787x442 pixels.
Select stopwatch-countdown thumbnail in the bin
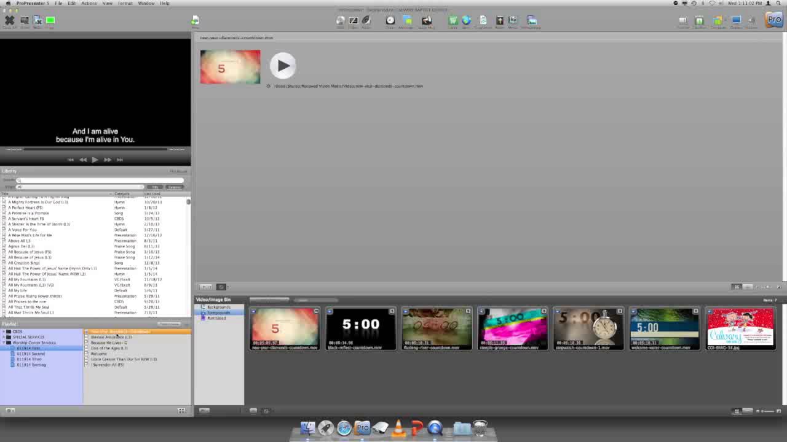[588, 328]
